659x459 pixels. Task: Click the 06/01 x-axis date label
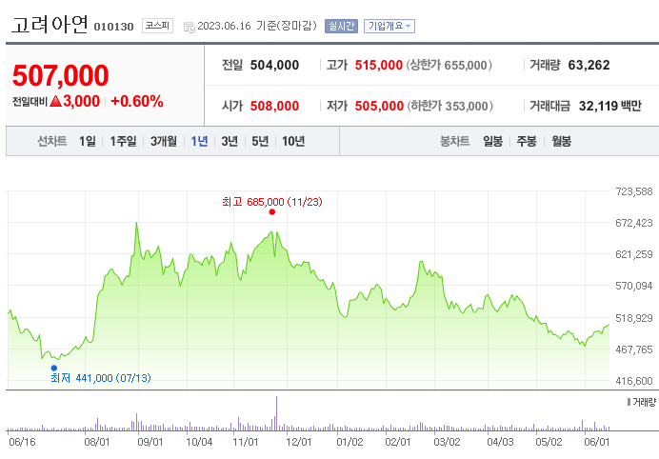[596, 442]
